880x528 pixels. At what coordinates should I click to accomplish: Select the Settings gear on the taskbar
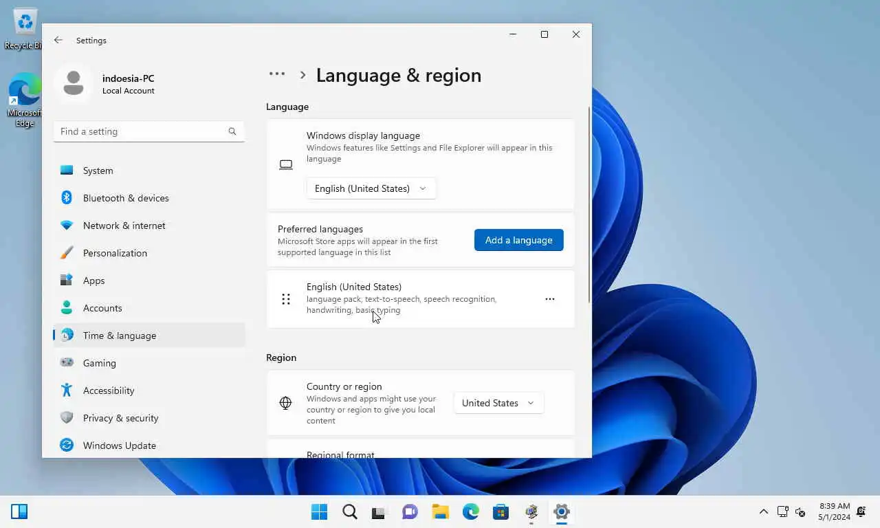point(562,511)
